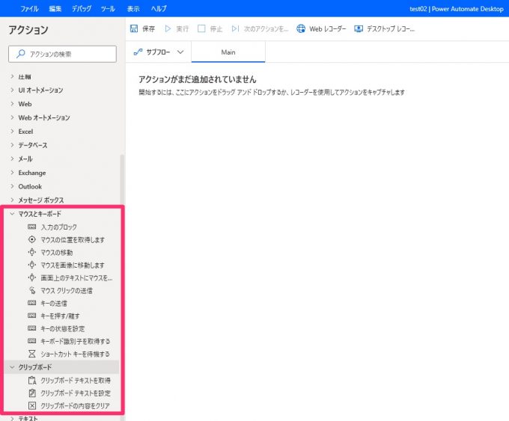Expand the メール action group
Viewport: 509px width, 421px height.
pos(12,159)
